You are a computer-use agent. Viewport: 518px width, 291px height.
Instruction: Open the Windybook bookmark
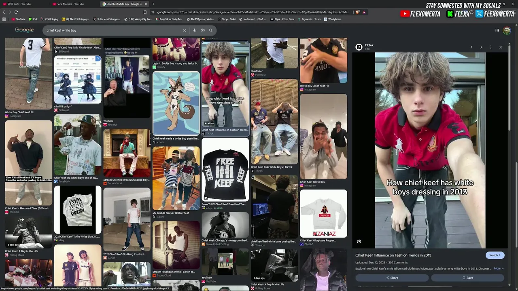click(x=333, y=19)
